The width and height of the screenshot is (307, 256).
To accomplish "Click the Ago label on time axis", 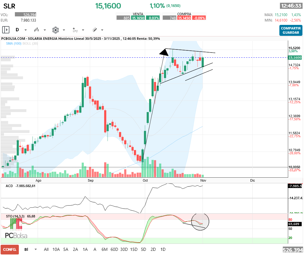I will coord(38,180).
